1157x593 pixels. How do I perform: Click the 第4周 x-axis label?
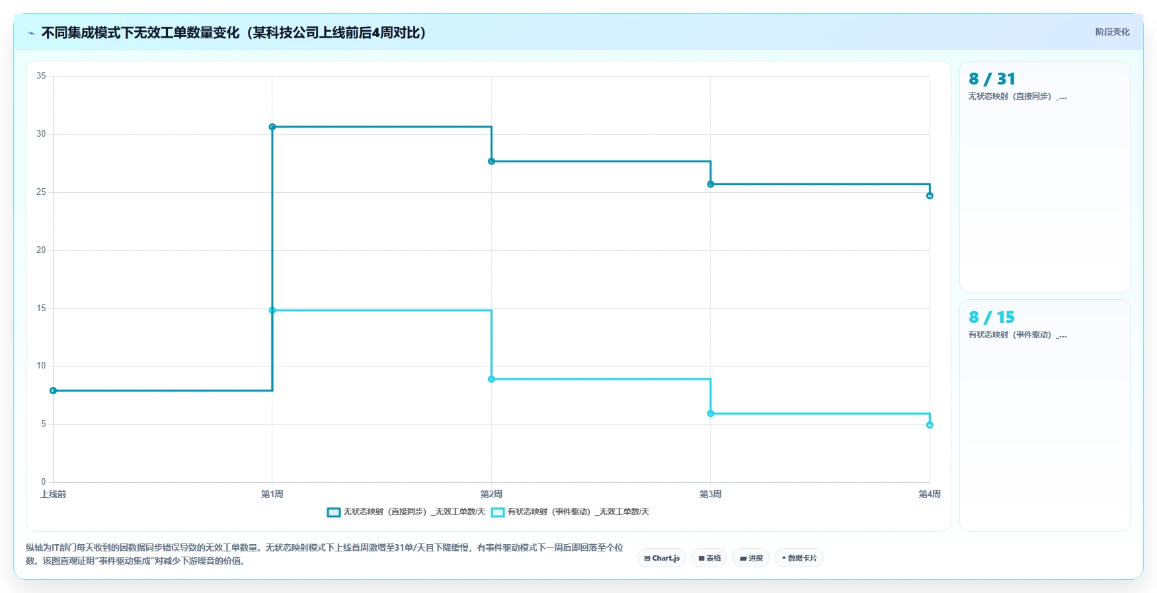coord(930,495)
